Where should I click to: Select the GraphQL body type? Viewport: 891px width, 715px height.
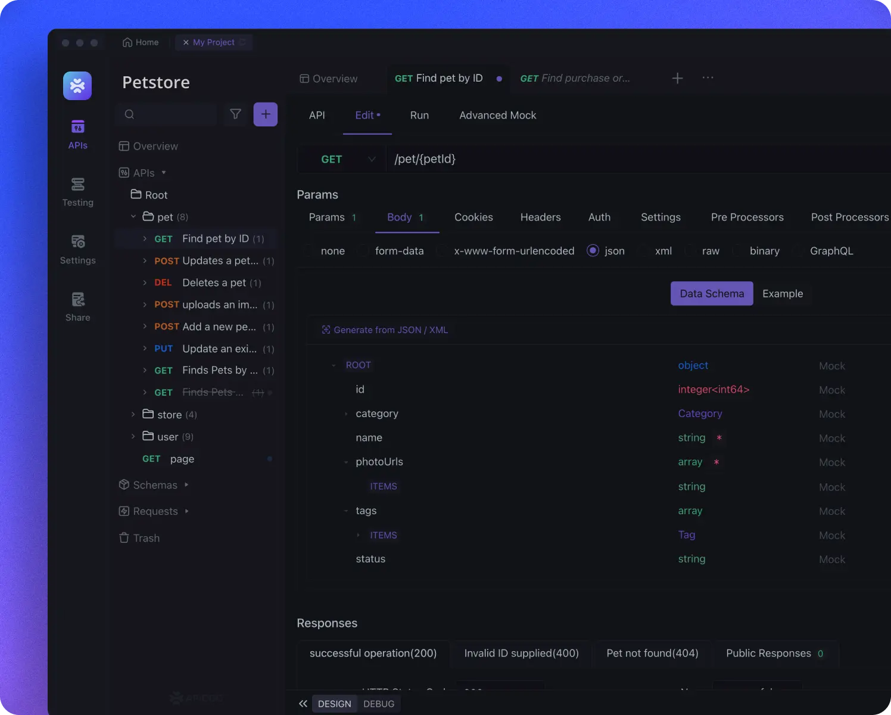click(824, 251)
